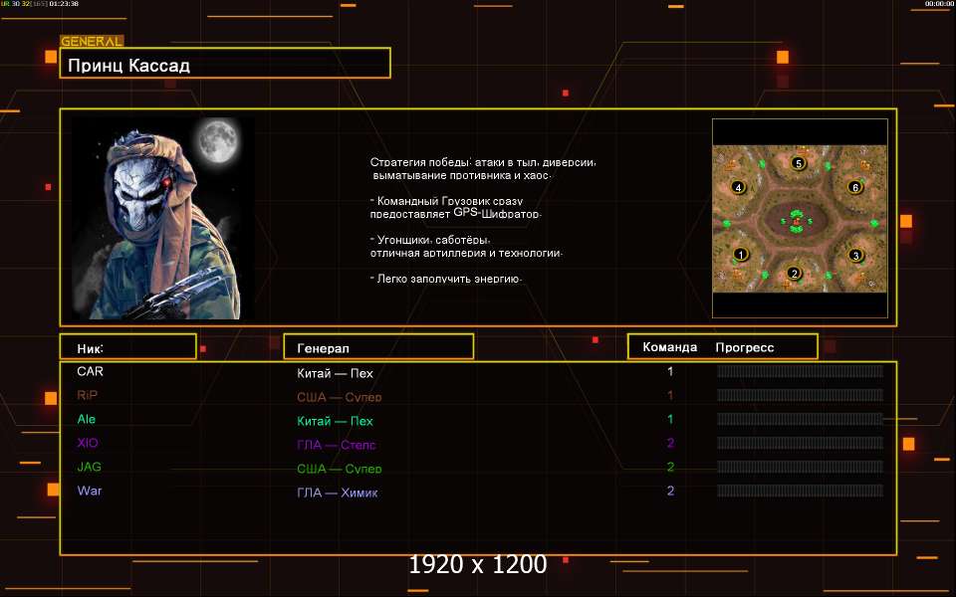Click the loading progress bar for XIO

(x=800, y=442)
